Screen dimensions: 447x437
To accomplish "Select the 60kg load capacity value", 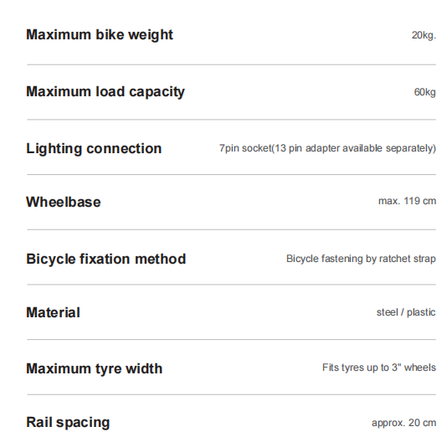I will [x=424, y=92].
